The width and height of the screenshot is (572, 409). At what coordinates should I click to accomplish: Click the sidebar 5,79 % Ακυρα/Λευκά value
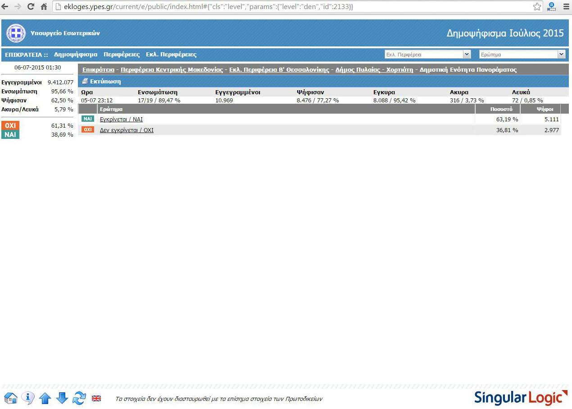click(64, 110)
